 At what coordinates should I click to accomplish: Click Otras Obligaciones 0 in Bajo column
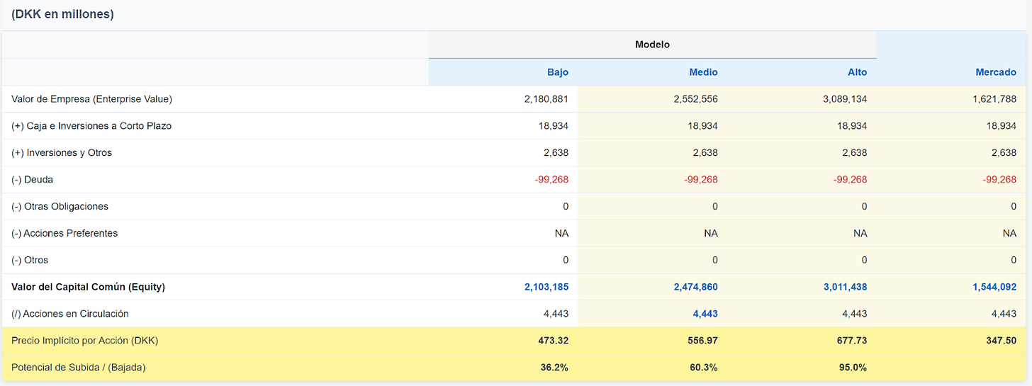coord(566,207)
